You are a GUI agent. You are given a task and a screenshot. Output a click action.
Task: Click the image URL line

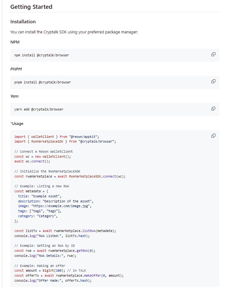(x=55, y=206)
